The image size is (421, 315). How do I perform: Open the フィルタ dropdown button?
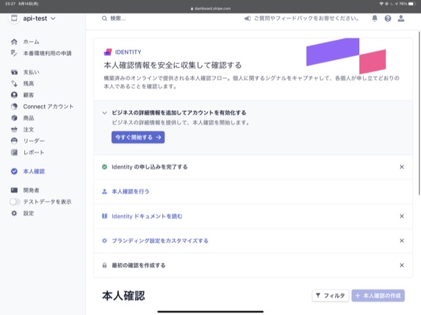click(330, 296)
